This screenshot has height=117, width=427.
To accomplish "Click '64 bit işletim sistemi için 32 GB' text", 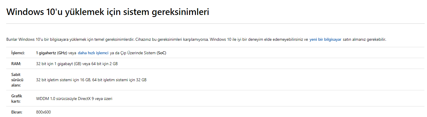I will 119,80.
